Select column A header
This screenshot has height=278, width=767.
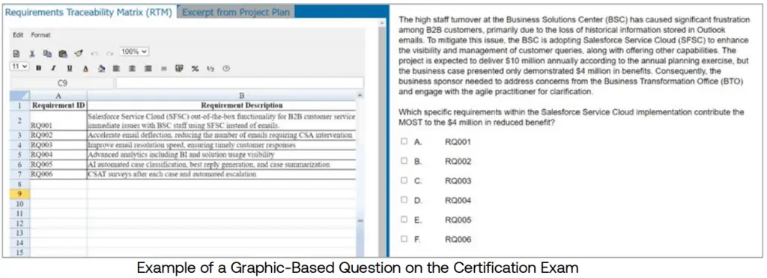click(x=58, y=96)
